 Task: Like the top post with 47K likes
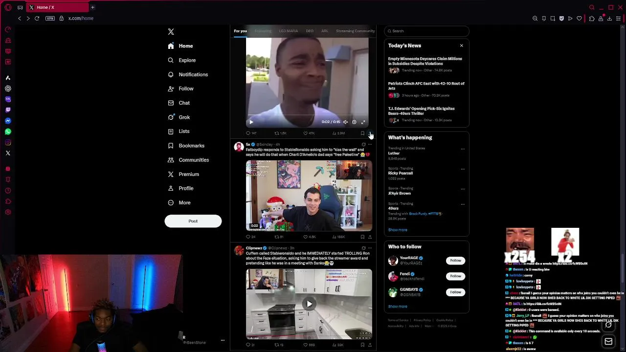309,133
